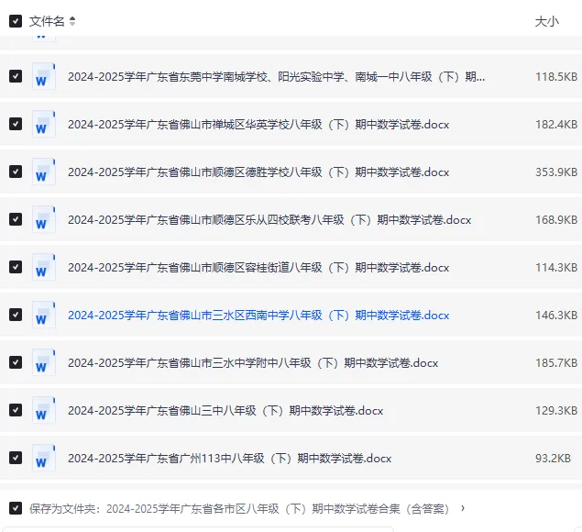The width and height of the screenshot is (582, 532).
Task: Click Word icon of 禅城区华英学校 file
Action: [x=44, y=124]
